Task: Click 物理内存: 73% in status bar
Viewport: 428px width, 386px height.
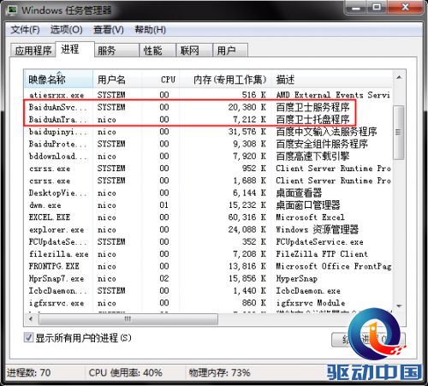Action: point(219,372)
